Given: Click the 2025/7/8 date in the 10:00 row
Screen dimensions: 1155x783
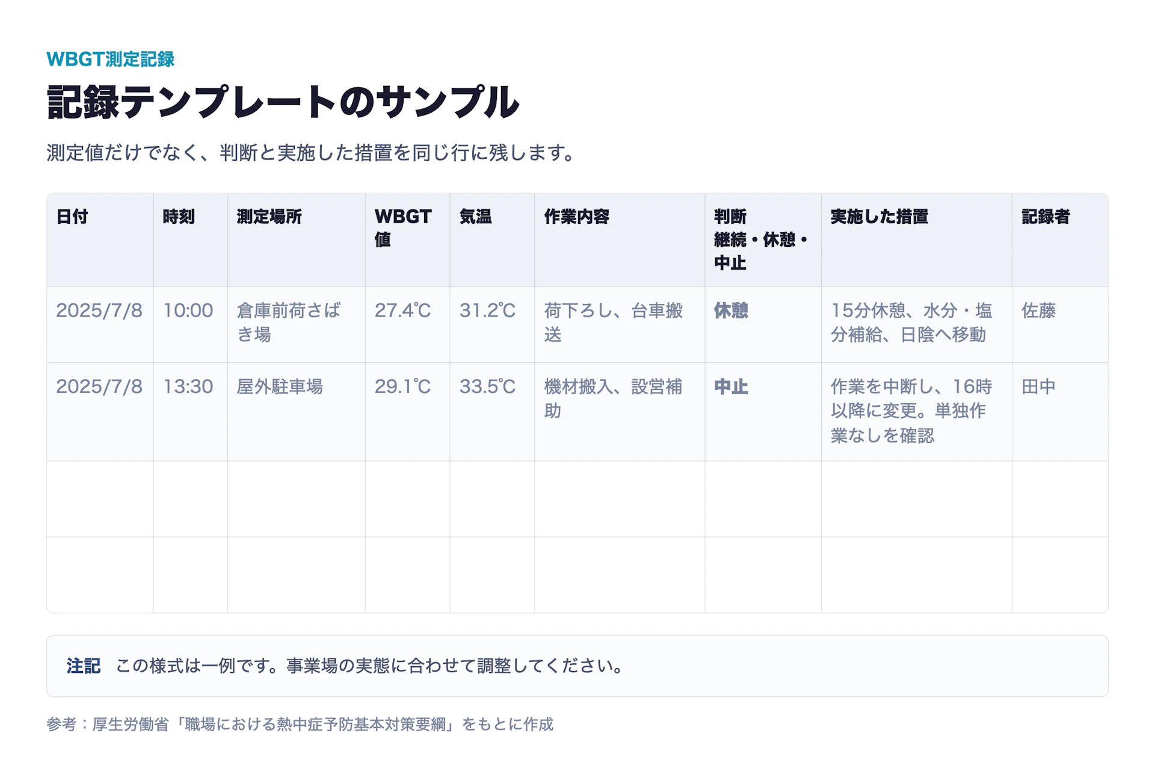Looking at the screenshot, I should [99, 311].
